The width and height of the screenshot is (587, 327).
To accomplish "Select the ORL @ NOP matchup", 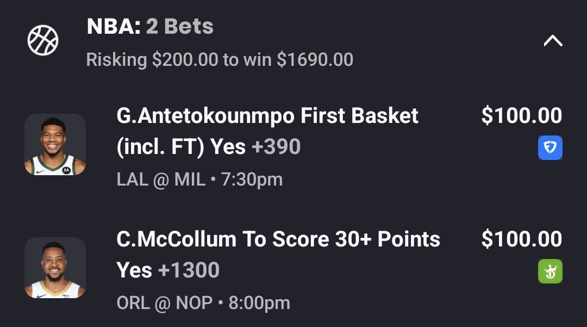I will pos(165,303).
